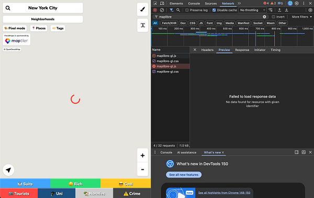The width and height of the screenshot is (314, 198).
Task: Activate DevTools inspect element picker icon
Action: tap(155, 4)
